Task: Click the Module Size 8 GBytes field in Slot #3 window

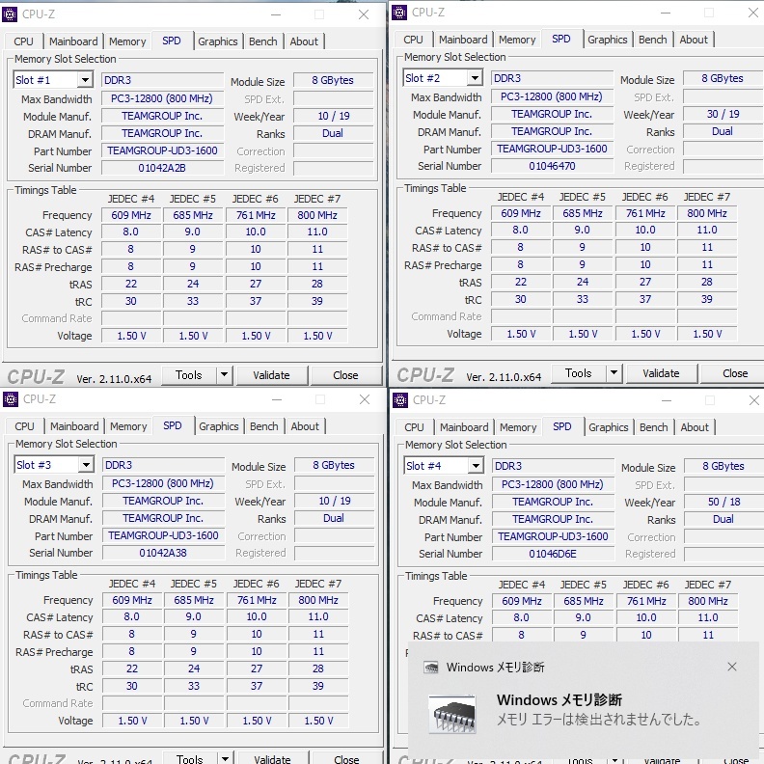Action: point(334,465)
